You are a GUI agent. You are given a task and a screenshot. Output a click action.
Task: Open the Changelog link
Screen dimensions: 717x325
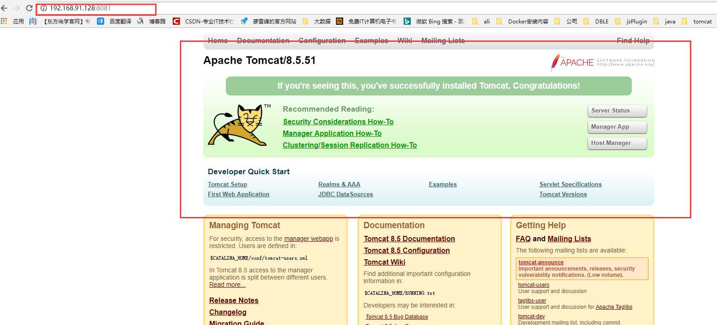click(x=228, y=312)
